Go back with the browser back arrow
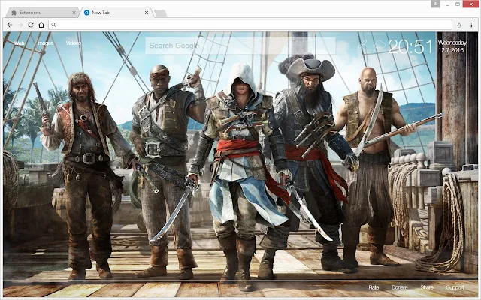The image size is (481, 300). click(10, 25)
